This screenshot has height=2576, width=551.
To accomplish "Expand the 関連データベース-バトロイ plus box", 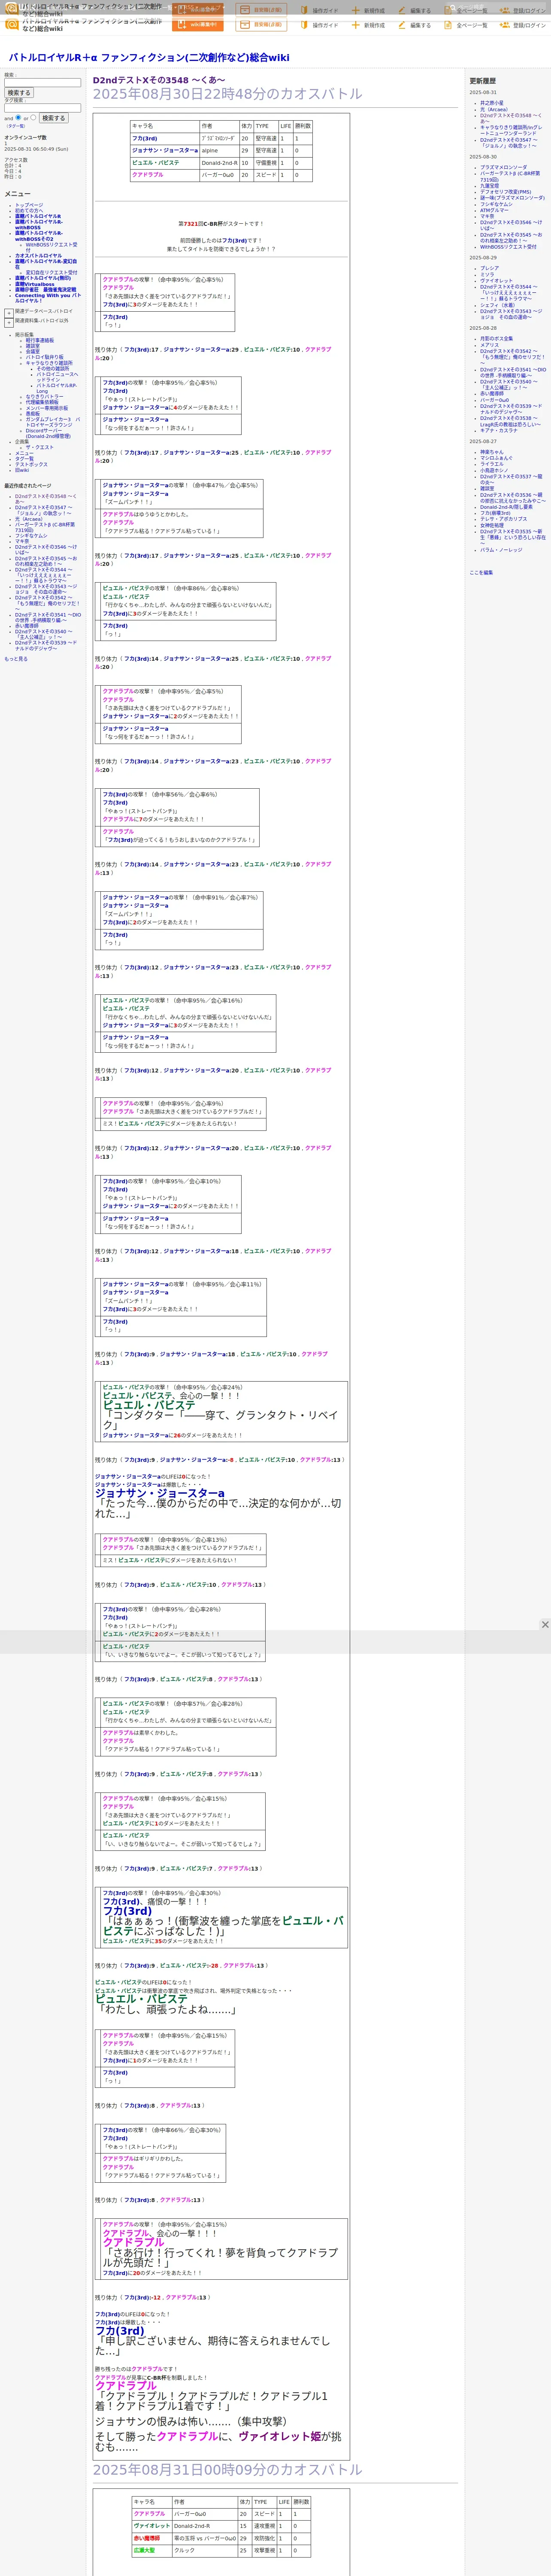I will (9, 312).
